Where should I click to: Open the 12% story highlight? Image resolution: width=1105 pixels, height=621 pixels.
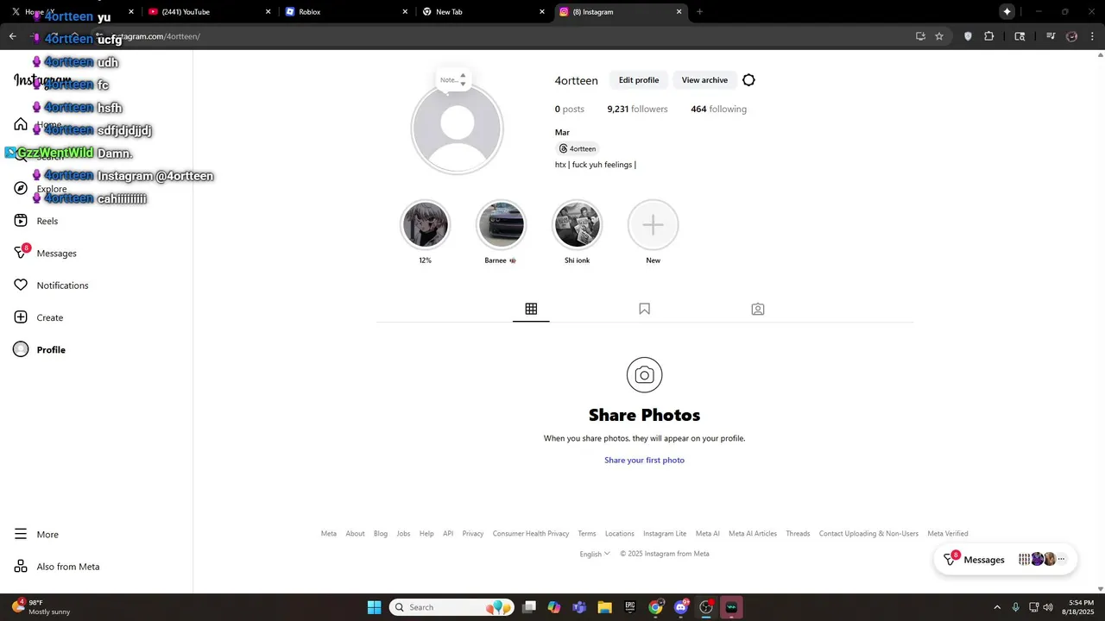tap(426, 224)
